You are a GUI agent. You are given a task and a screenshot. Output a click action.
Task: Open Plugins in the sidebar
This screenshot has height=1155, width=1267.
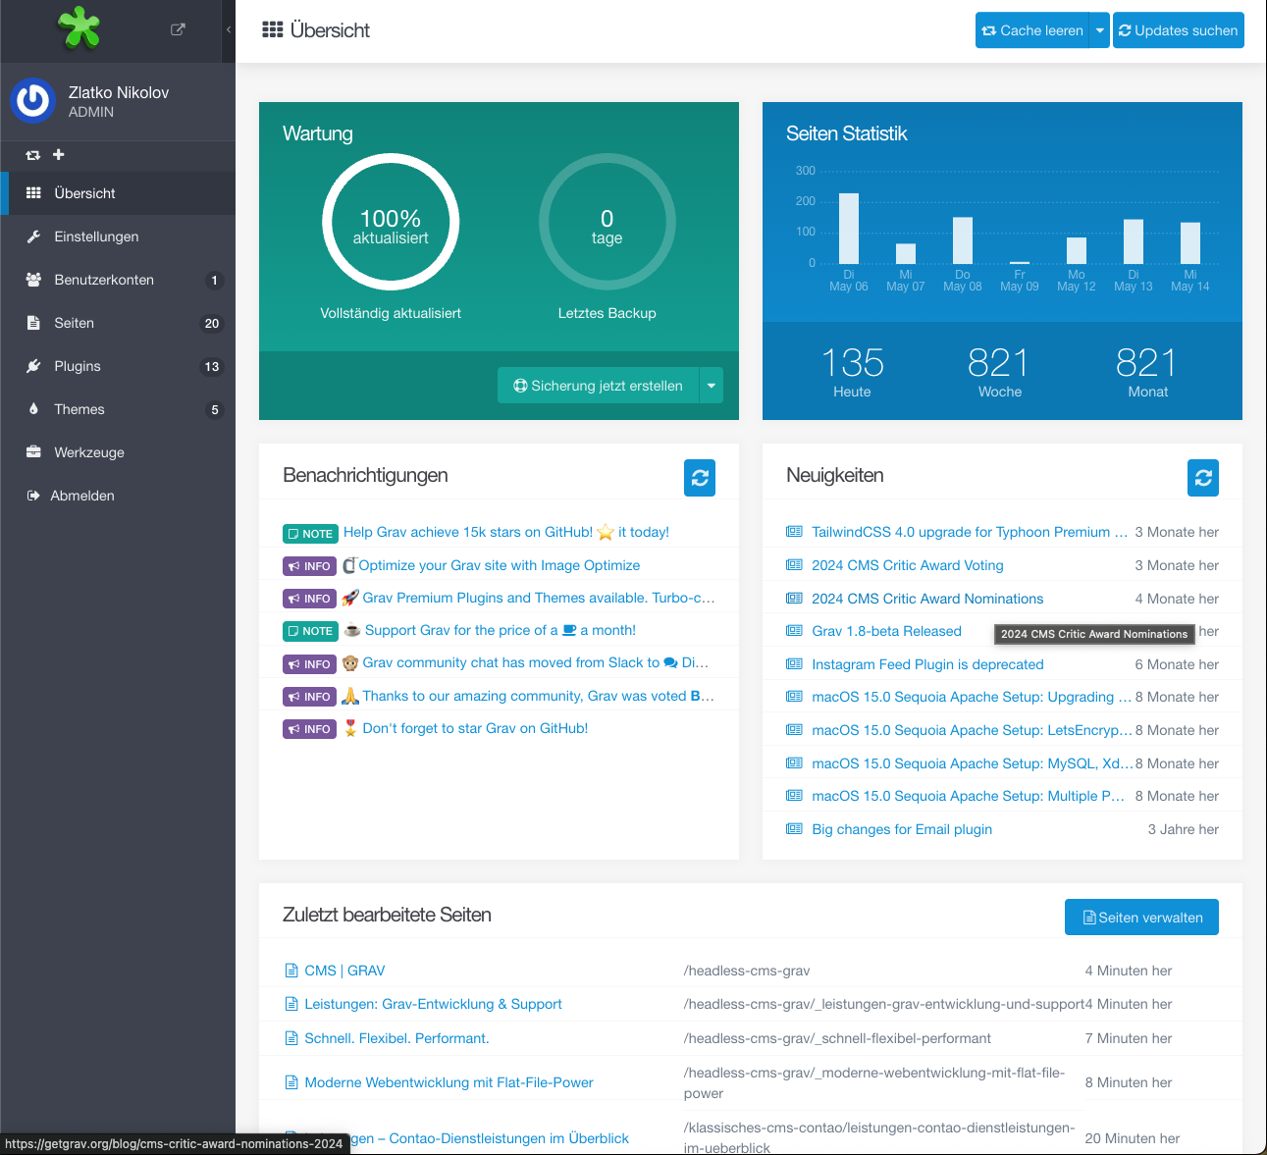coord(118,366)
